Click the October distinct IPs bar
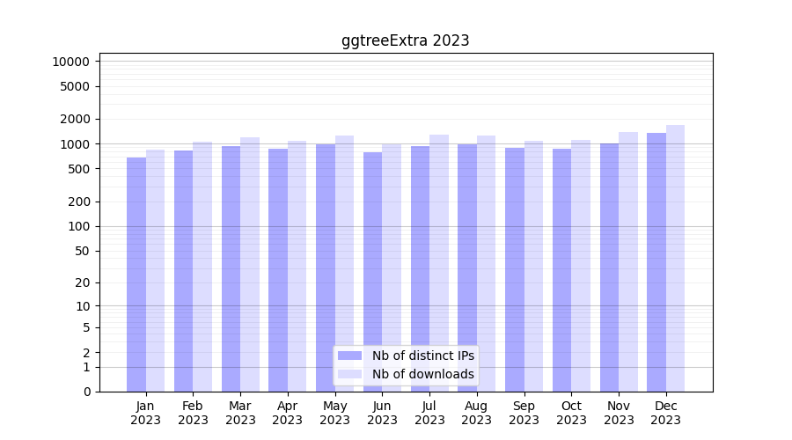The height and width of the screenshot is (440, 792). pyautogui.click(x=561, y=270)
